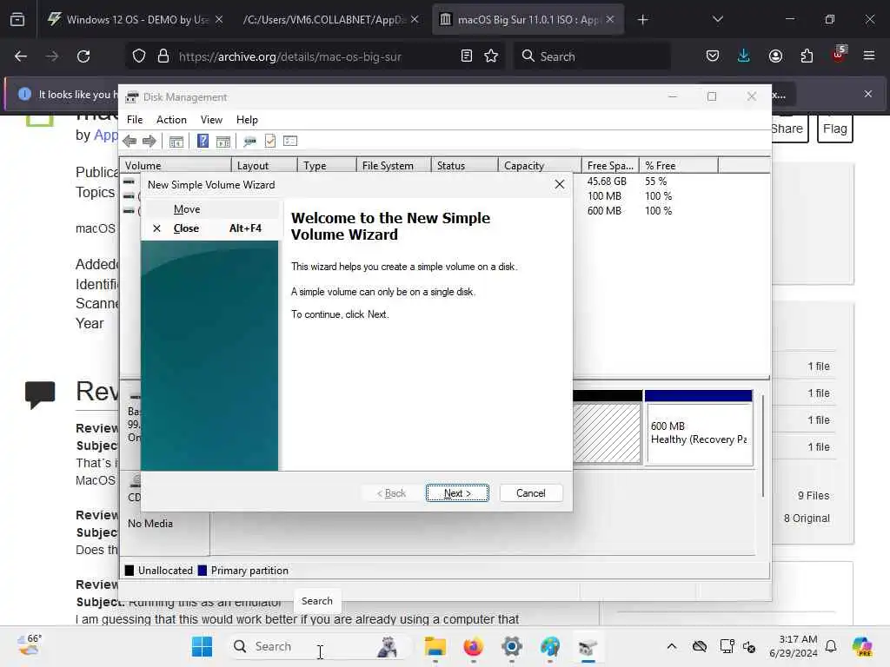Open Settings gear on the taskbar
This screenshot has width=890, height=667.
511,646
